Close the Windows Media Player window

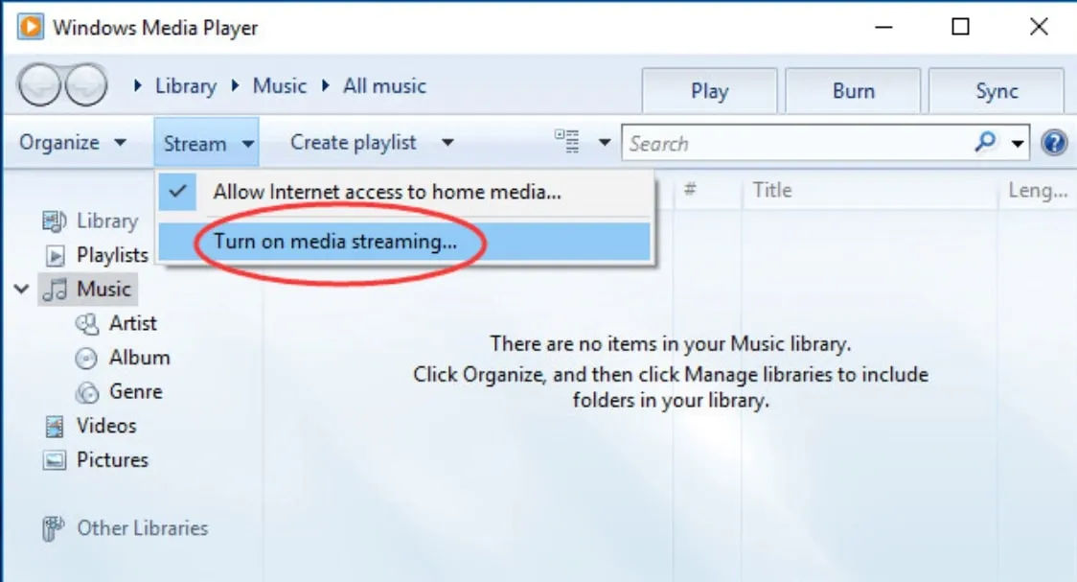click(1040, 28)
